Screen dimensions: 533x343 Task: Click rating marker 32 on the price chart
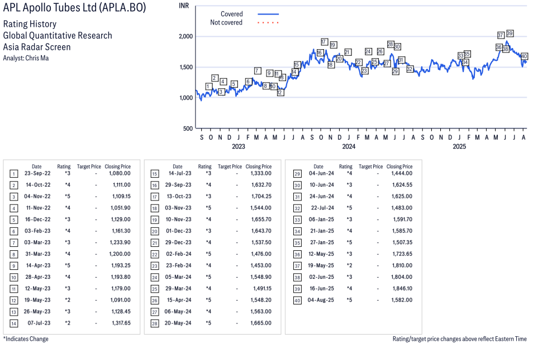(410, 69)
